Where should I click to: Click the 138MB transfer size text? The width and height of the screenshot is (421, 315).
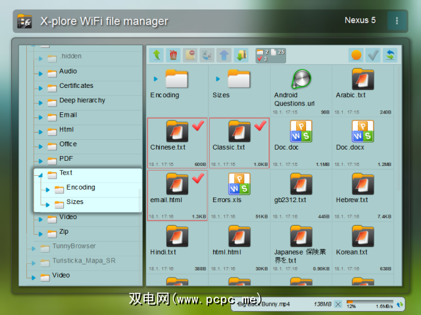point(322,304)
